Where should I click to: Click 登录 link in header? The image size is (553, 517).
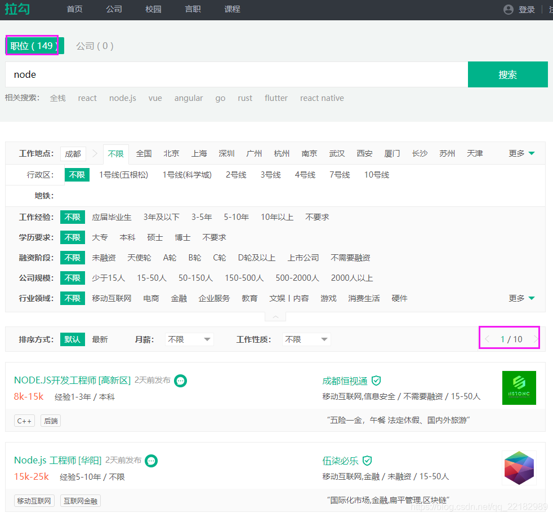(527, 10)
